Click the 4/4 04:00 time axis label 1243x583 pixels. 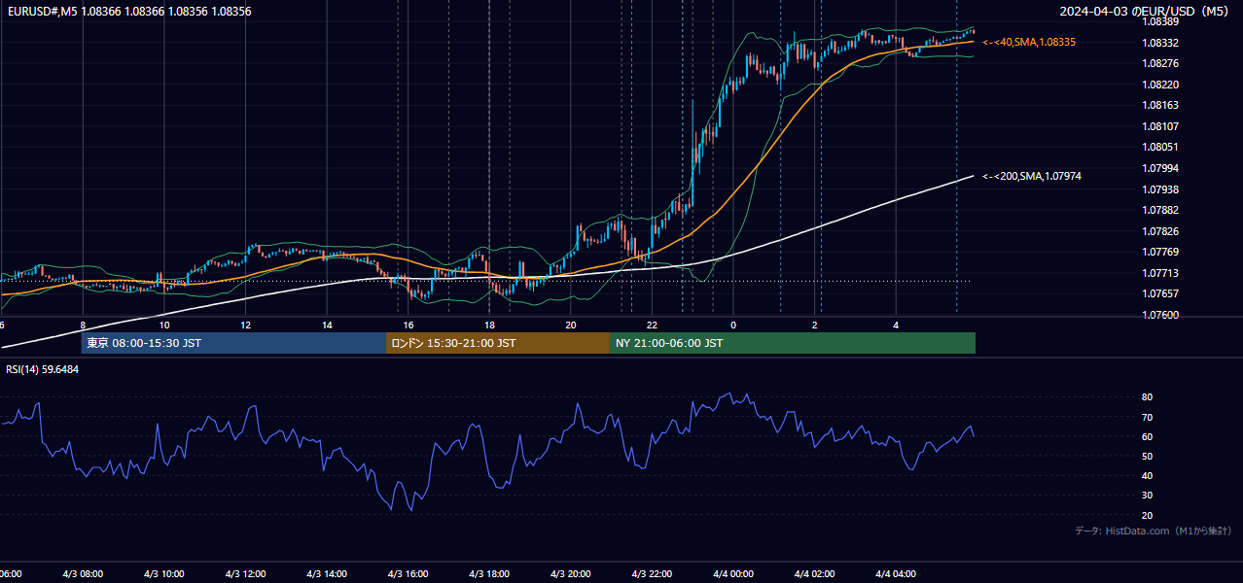(x=897, y=574)
